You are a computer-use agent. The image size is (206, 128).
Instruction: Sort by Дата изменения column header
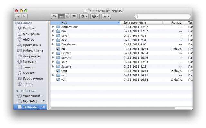pyautogui.click(x=141, y=23)
